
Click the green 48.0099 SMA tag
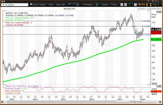click(x=156, y=40)
